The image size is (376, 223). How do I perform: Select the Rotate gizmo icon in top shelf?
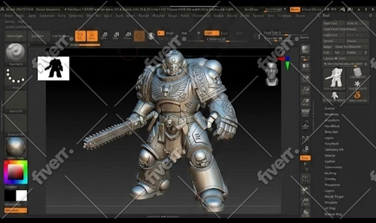click(x=128, y=36)
